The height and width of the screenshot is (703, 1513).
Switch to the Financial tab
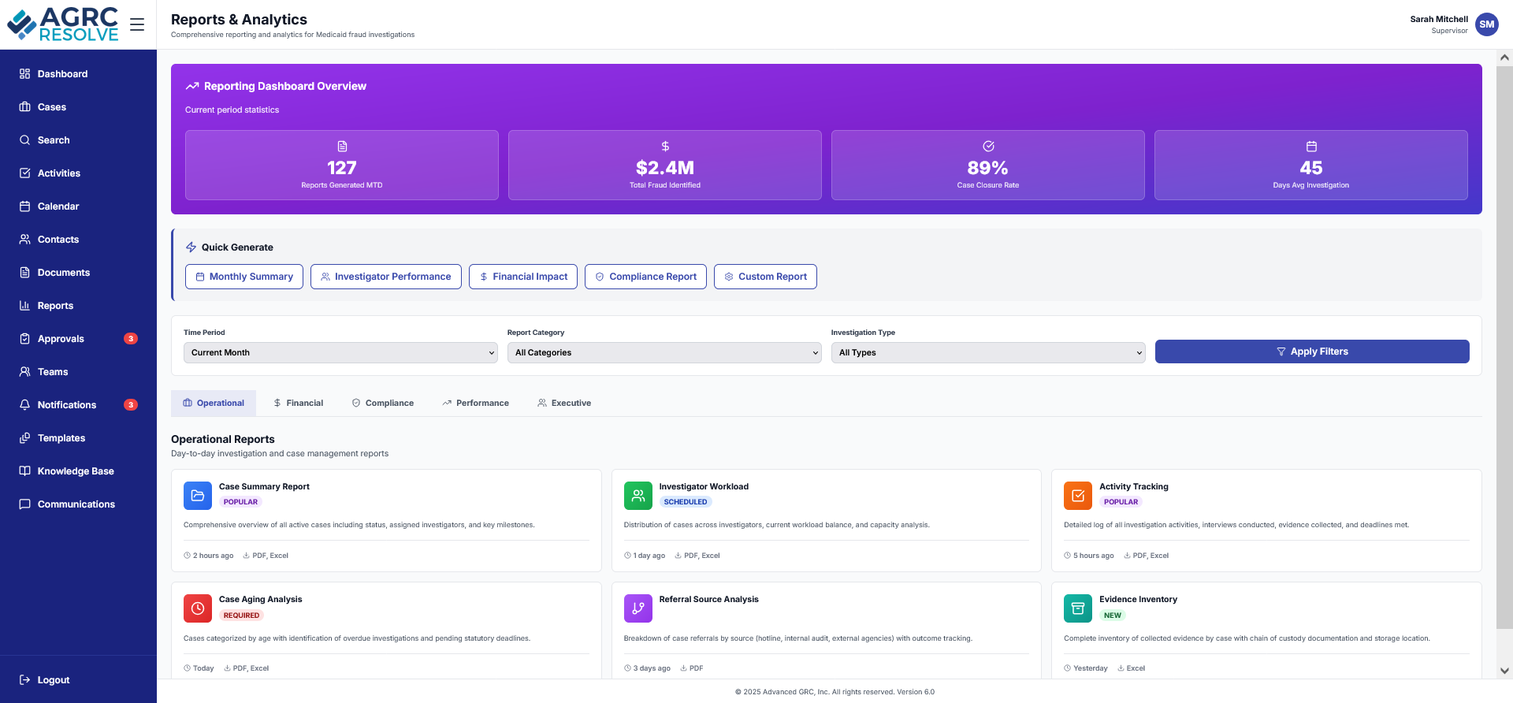(x=298, y=403)
